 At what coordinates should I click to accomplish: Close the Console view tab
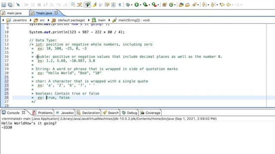pyautogui.click(x=24, y=113)
